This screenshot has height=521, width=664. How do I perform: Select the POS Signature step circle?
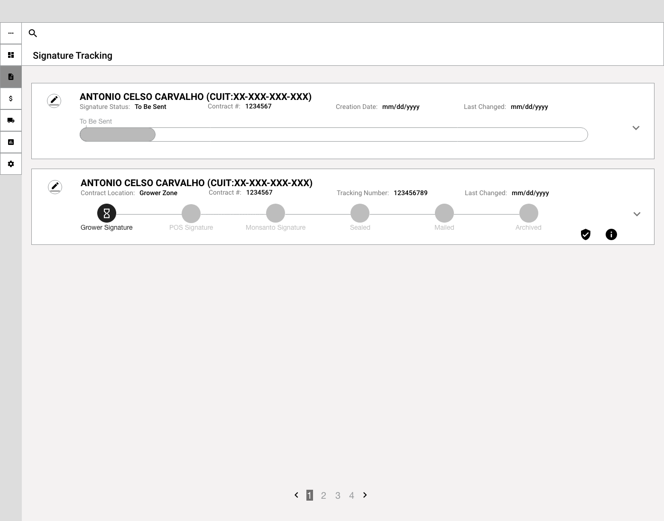191,213
